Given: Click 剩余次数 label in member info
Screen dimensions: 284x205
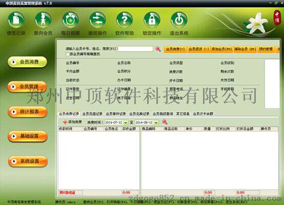Looking at the screenshot, I should (227, 72).
